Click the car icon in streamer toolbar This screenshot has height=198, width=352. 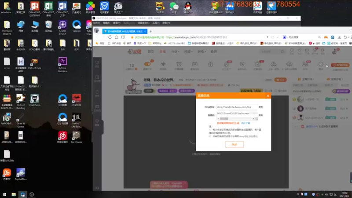(x=273, y=64)
